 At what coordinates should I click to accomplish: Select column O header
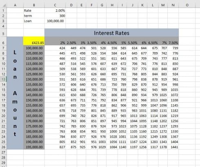coord(187,5)
